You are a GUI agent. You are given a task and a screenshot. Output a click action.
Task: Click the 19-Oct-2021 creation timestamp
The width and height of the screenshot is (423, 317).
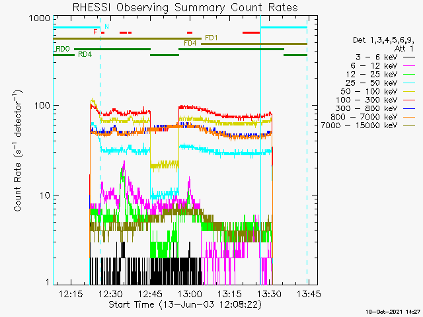393,312
